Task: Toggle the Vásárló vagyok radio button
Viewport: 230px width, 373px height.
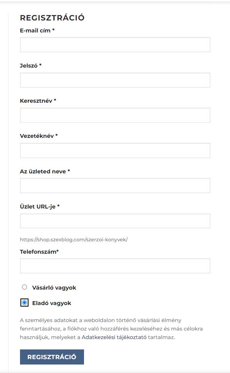Action: [24, 287]
